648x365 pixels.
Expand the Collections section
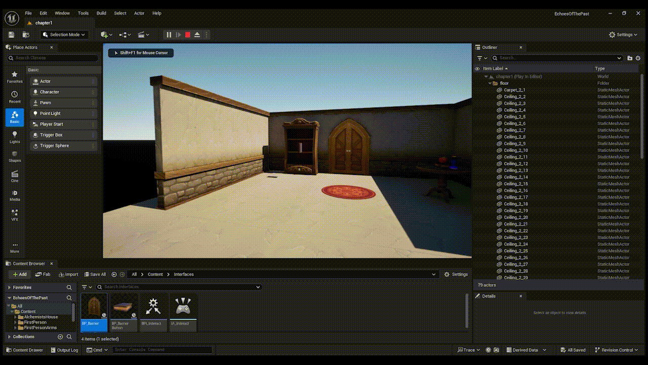pyautogui.click(x=9, y=337)
